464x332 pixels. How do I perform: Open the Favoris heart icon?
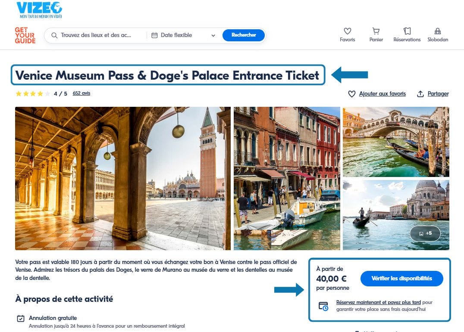coord(348,31)
